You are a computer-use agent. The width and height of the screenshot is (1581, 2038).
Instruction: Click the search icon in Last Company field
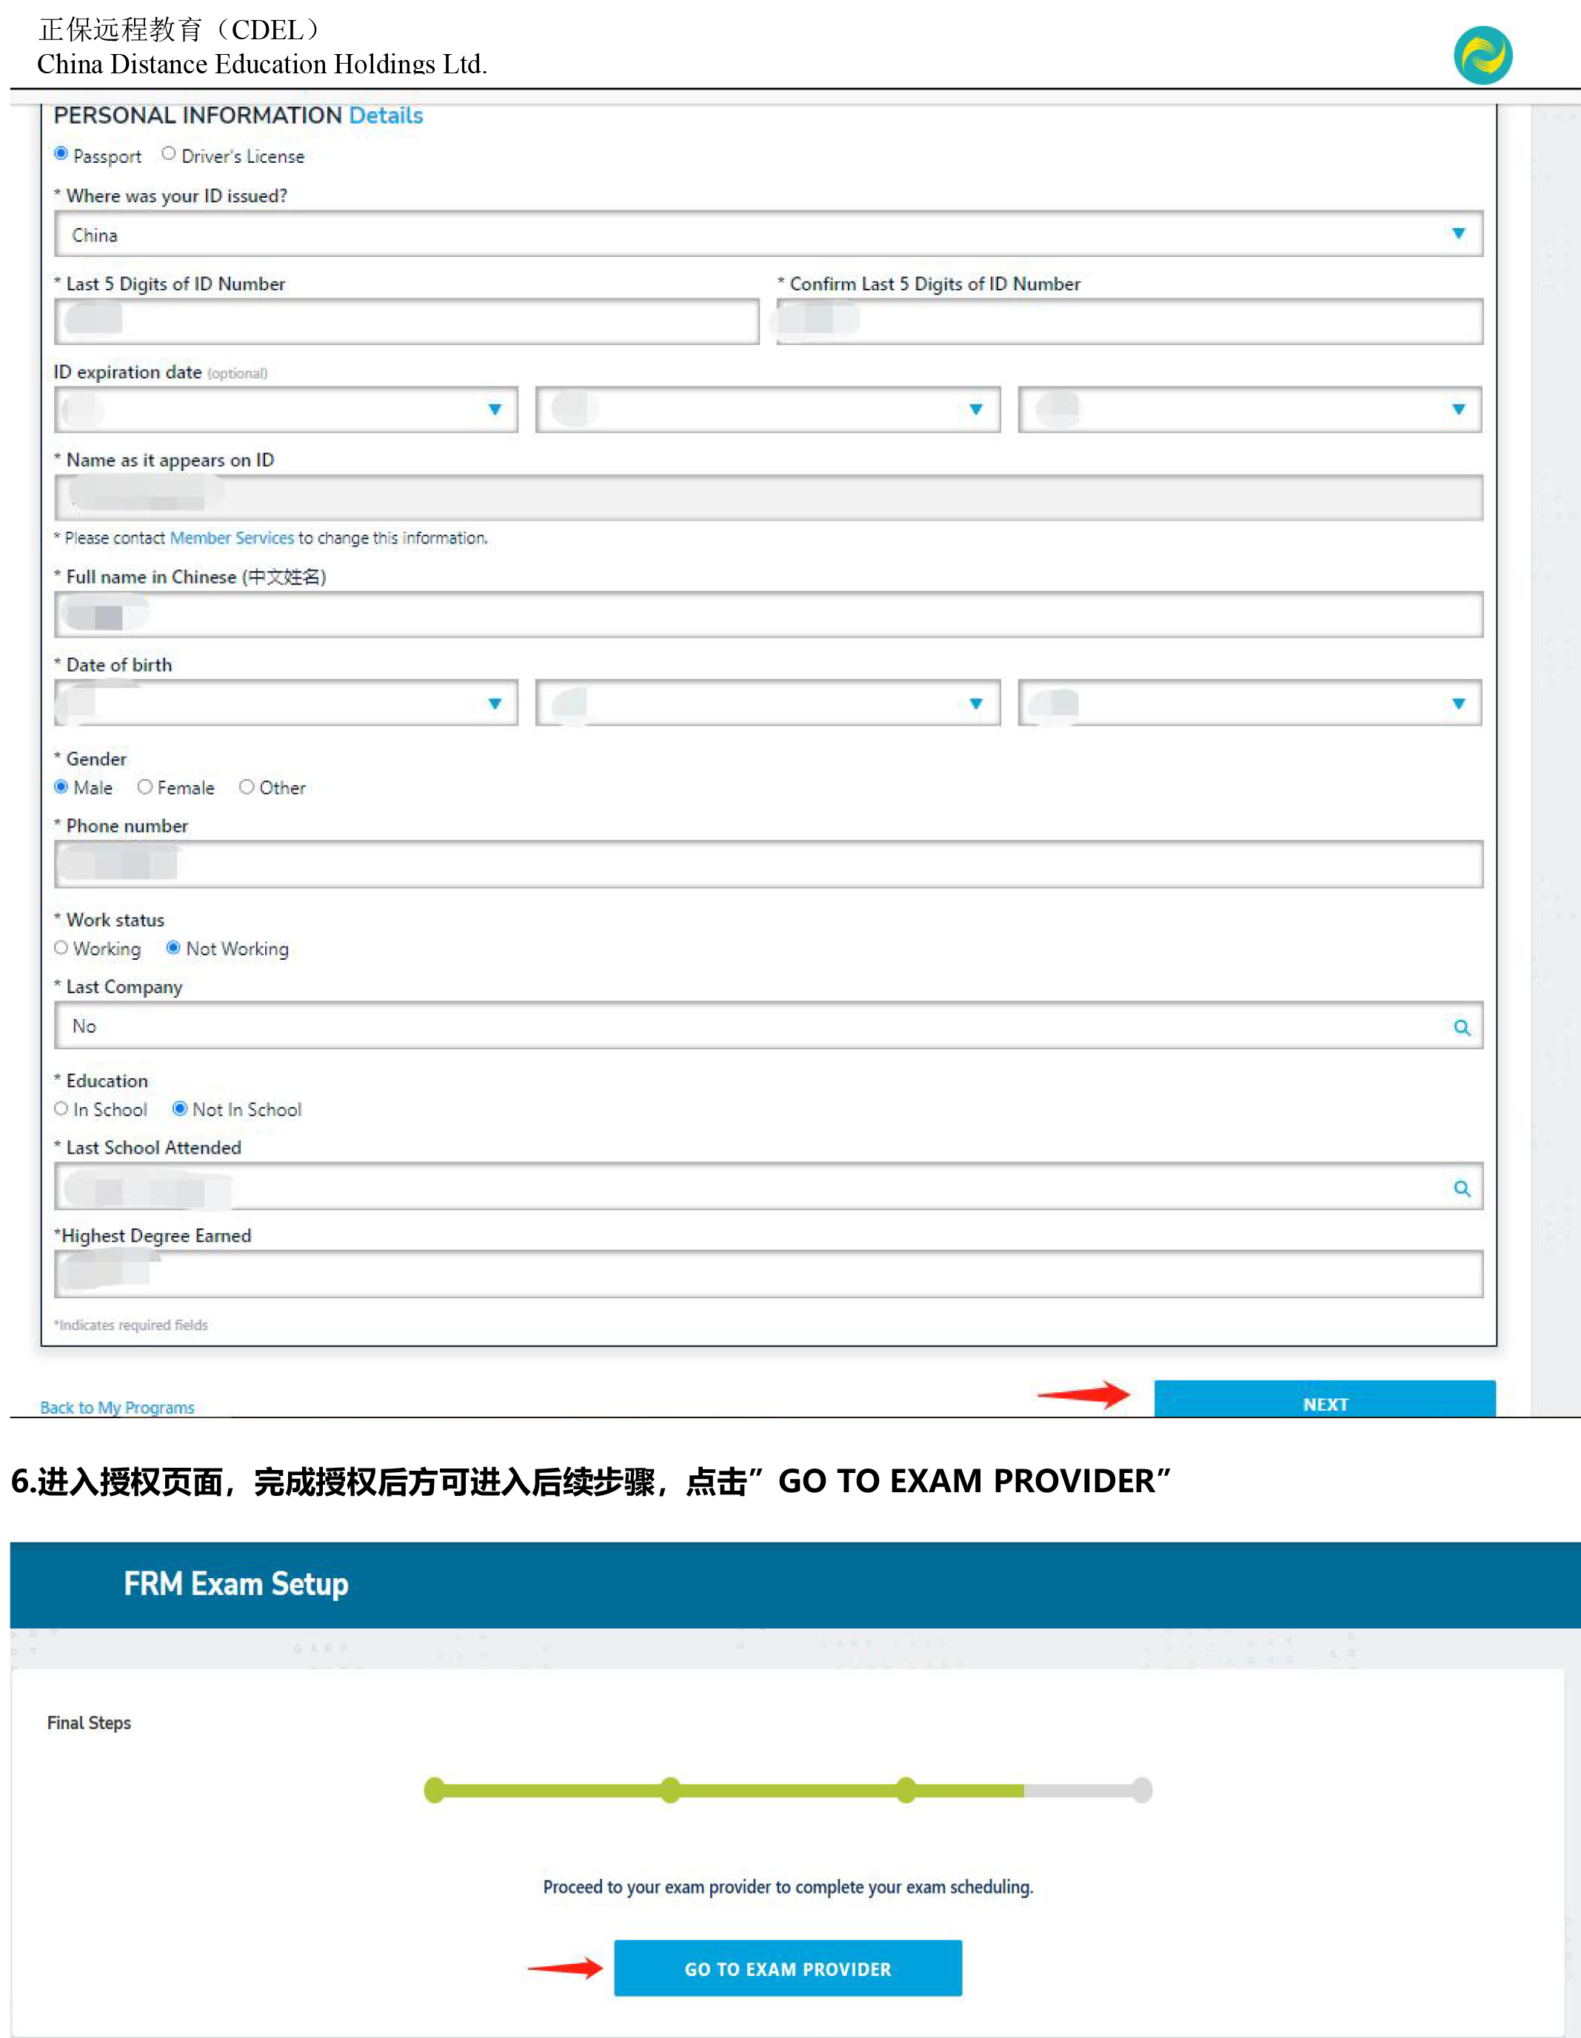click(1462, 1027)
